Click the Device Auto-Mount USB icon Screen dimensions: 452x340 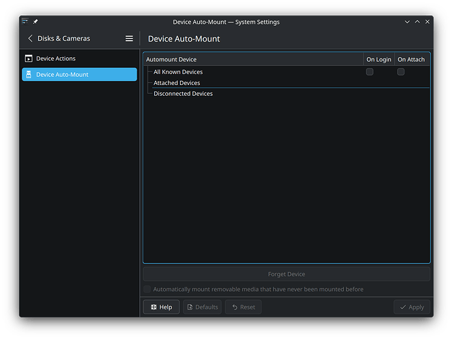click(29, 75)
